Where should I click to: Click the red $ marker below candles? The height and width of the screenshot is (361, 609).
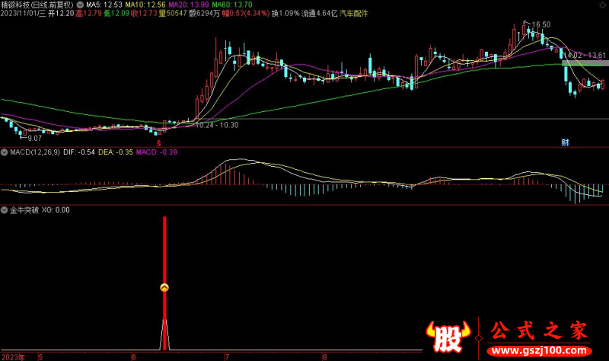tap(158, 143)
